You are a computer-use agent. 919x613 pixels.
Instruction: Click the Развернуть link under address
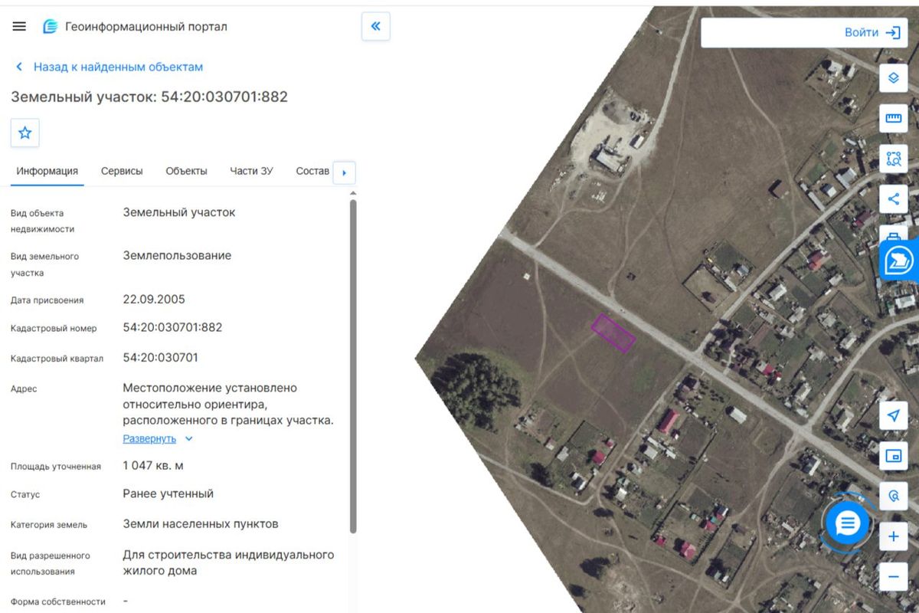point(149,439)
